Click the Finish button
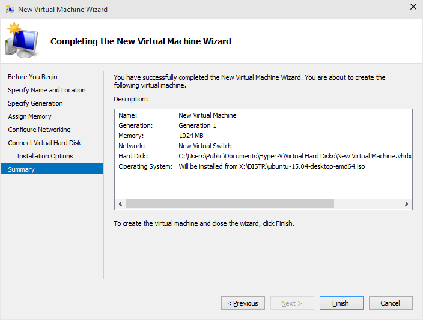423x320 pixels. (341, 303)
